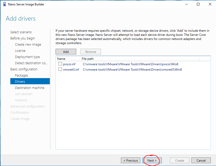Go to the Destination machine step
The image size is (216, 166).
coord(30,88)
